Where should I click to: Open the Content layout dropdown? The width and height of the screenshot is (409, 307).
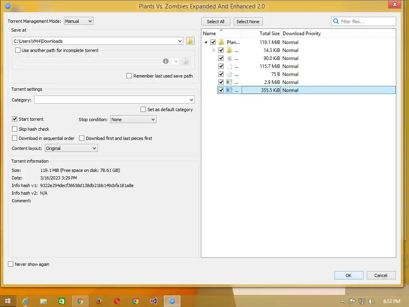tap(71, 148)
